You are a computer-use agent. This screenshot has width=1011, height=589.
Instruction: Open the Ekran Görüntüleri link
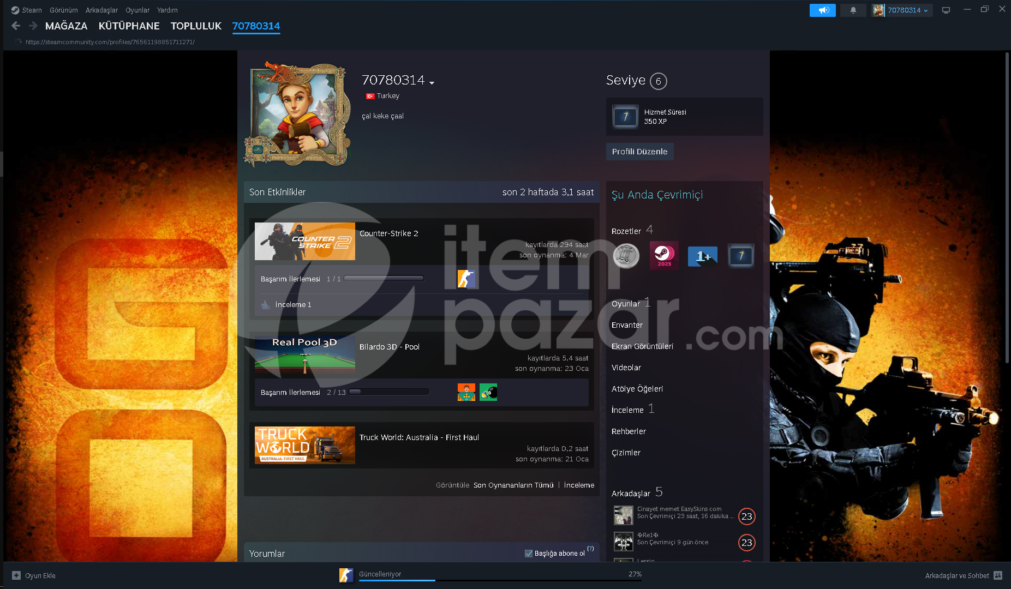pos(642,346)
